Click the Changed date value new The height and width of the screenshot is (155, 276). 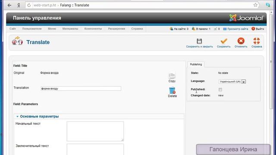221,96
